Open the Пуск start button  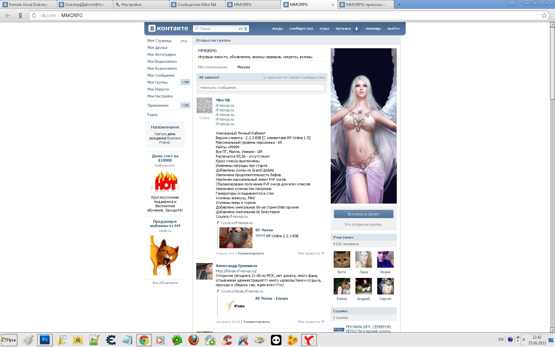point(9,340)
